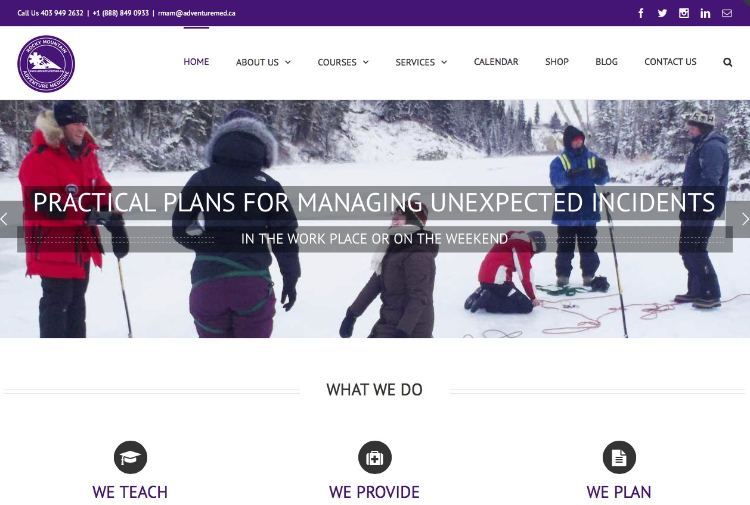Go to the Calendar page
750x505 pixels.
pos(496,61)
